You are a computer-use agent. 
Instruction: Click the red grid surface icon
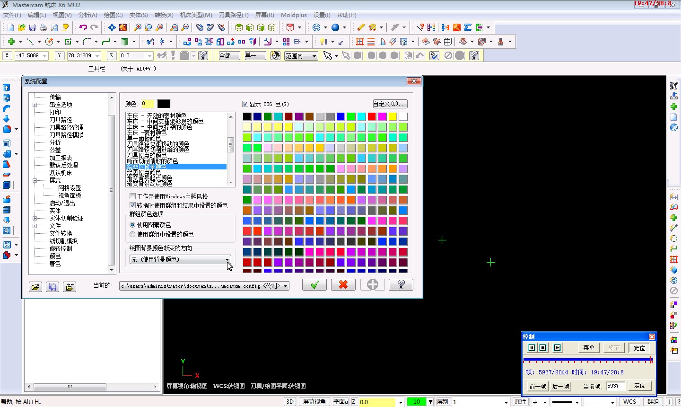pos(360,42)
